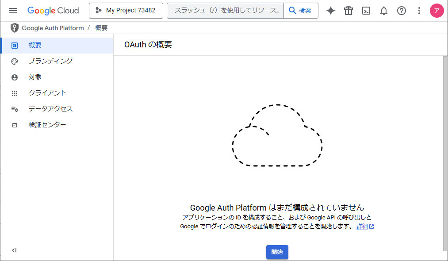The image size is (448, 261).
Task: Click the データアクセス list settings icon
Action: coord(15,109)
